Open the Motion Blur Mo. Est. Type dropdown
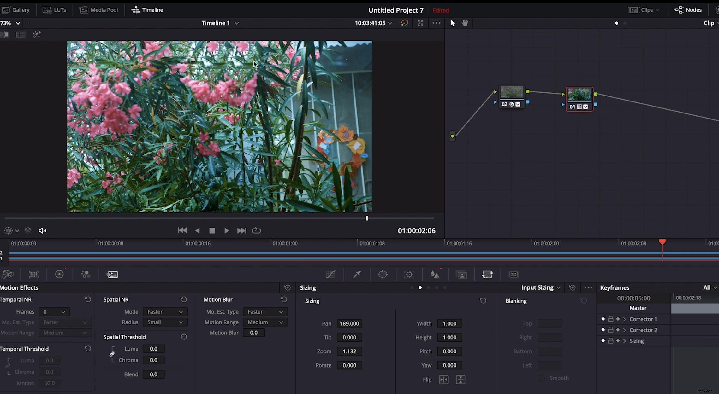 tap(265, 312)
